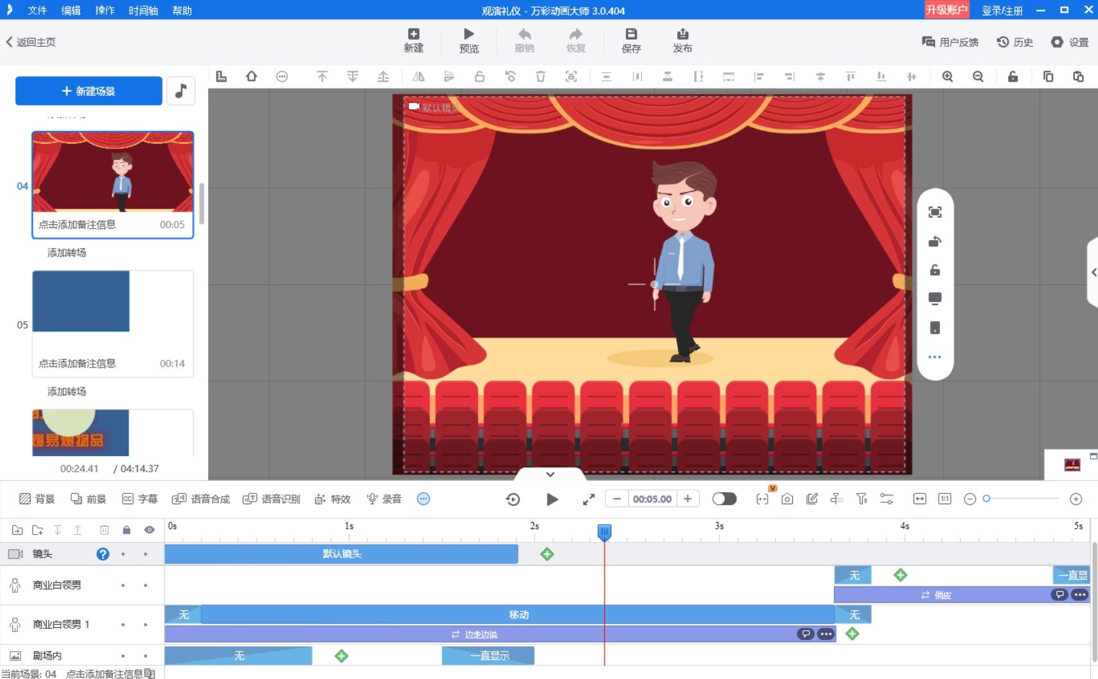Click the zoom out magnifier icon

[978, 76]
